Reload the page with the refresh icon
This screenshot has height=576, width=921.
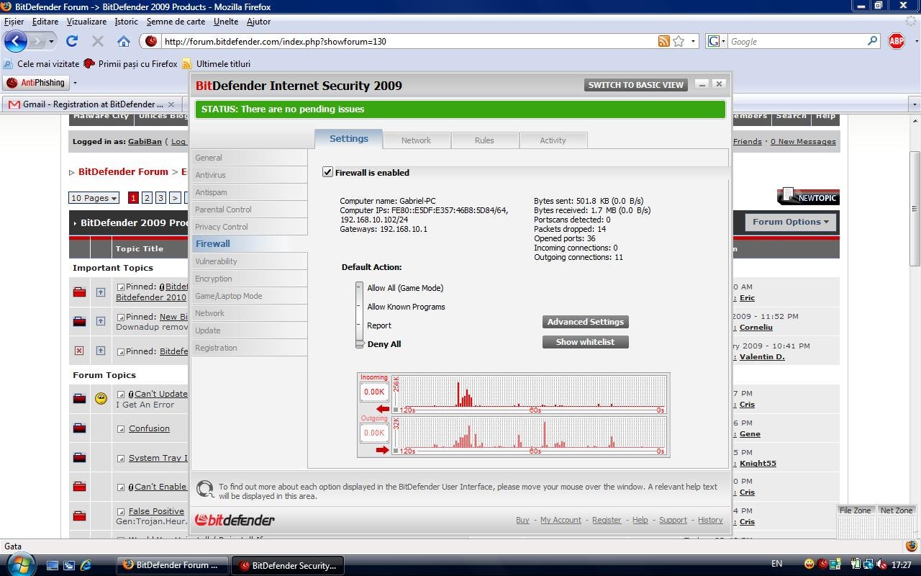(71, 41)
